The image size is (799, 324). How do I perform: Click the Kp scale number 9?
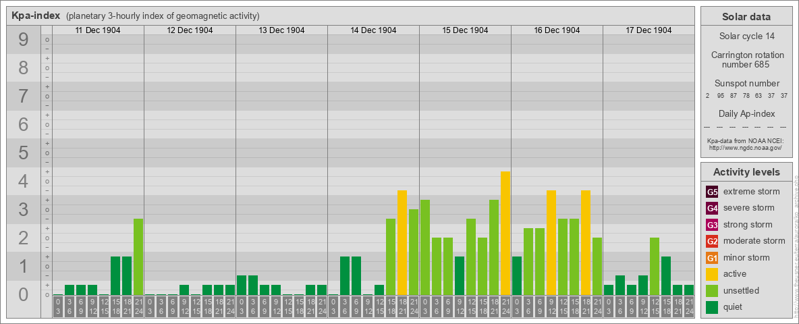tap(24, 40)
